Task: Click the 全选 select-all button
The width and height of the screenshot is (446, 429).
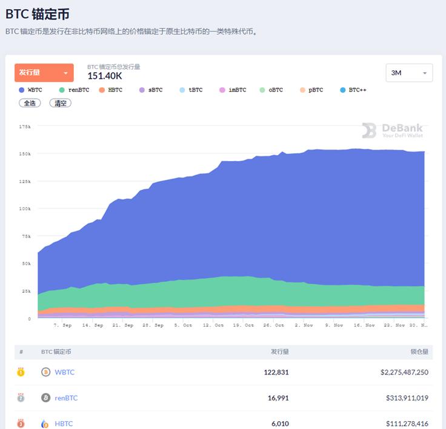Action: coord(30,103)
